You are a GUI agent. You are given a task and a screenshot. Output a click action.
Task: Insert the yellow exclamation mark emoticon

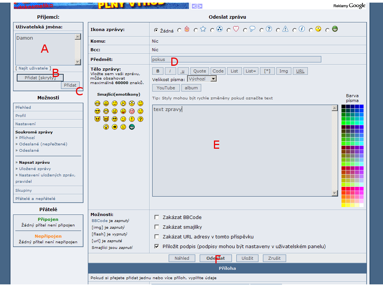pos(132,119)
